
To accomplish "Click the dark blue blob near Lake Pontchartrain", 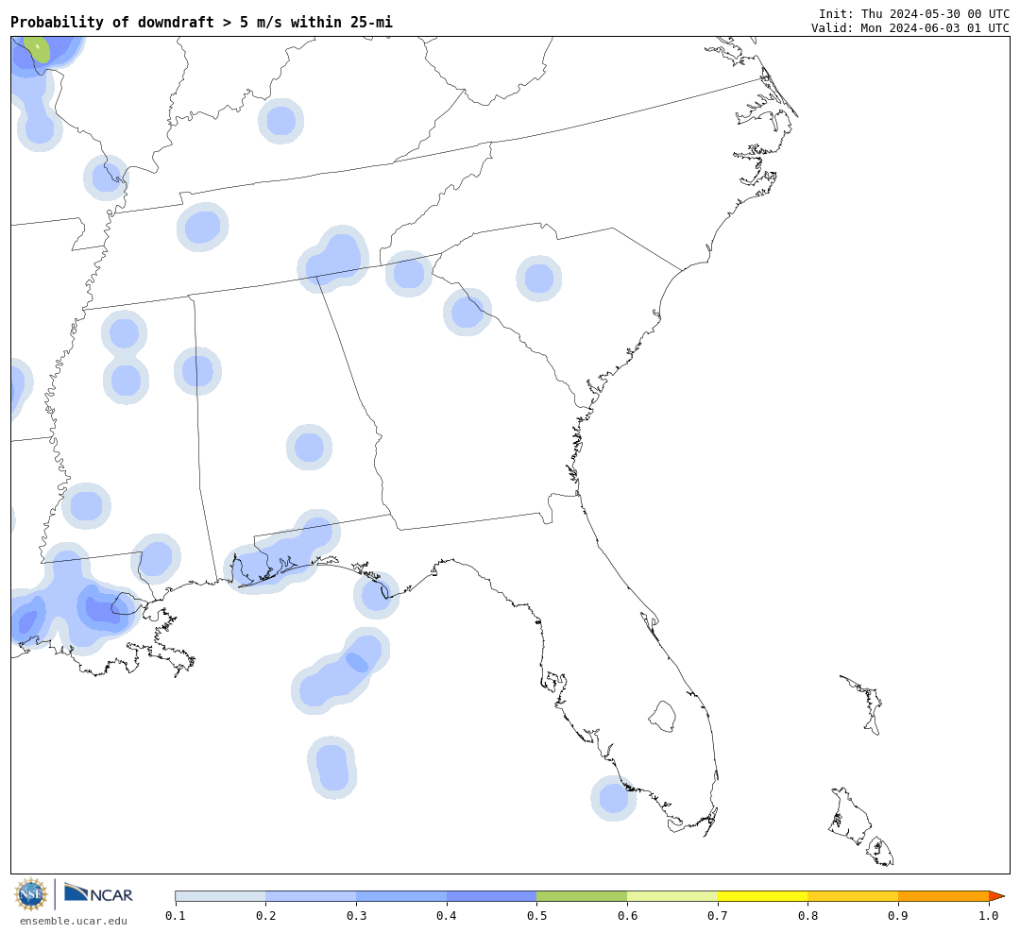I will (x=103, y=610).
